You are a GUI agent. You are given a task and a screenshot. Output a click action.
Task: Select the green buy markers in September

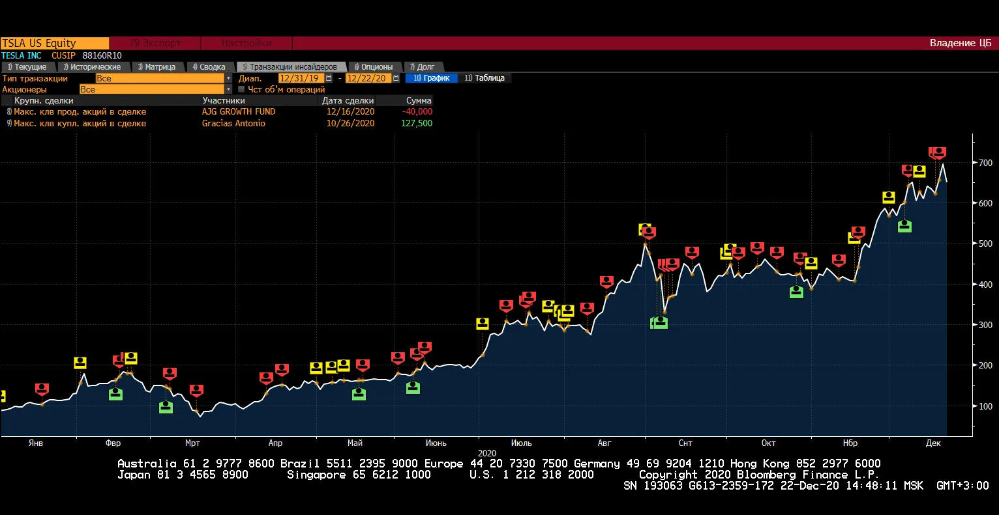coord(659,322)
